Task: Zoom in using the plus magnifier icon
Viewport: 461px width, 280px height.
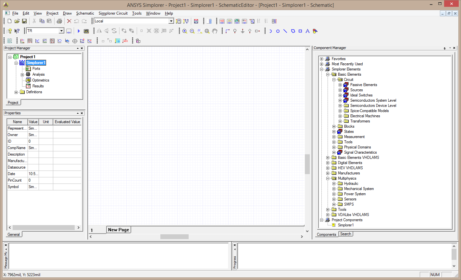Action: point(185,31)
